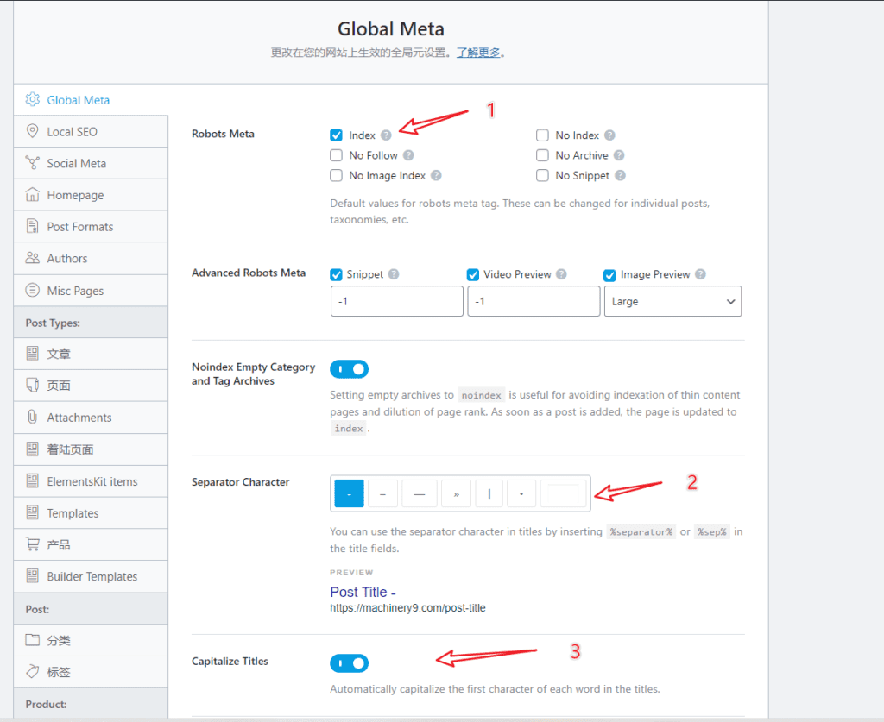Toggle Noindex Empty Category and Tag Archives
The width and height of the screenshot is (884, 722).
click(x=349, y=369)
